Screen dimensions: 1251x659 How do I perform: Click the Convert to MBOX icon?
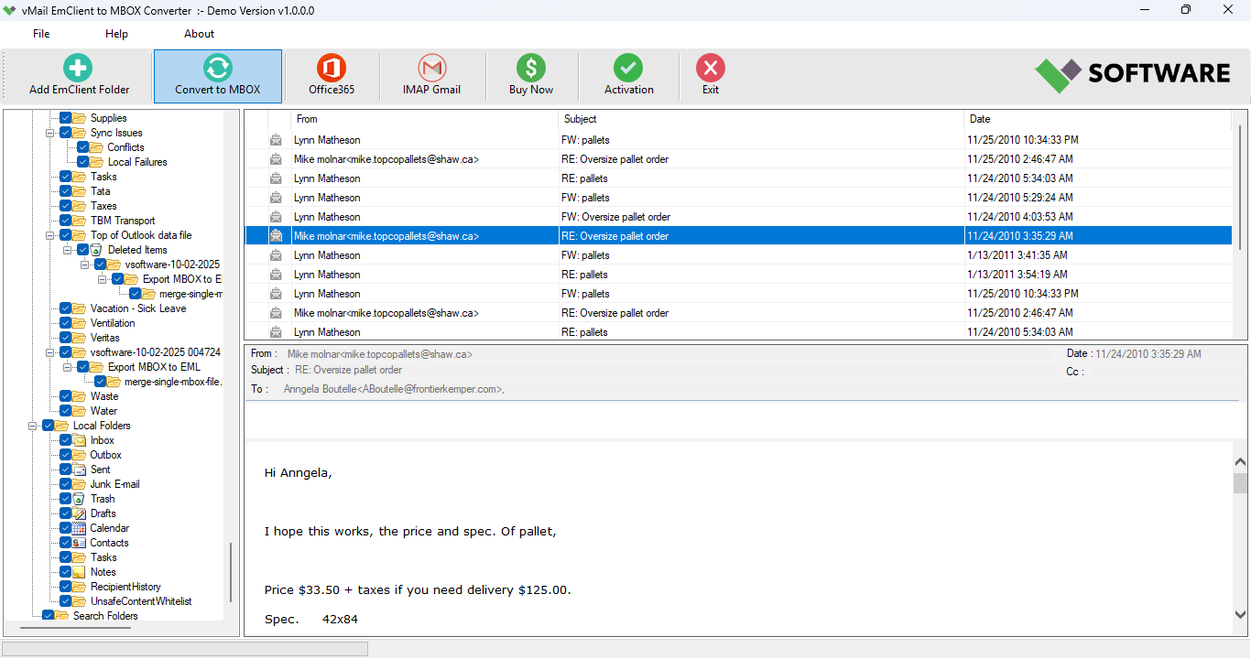pyautogui.click(x=217, y=68)
